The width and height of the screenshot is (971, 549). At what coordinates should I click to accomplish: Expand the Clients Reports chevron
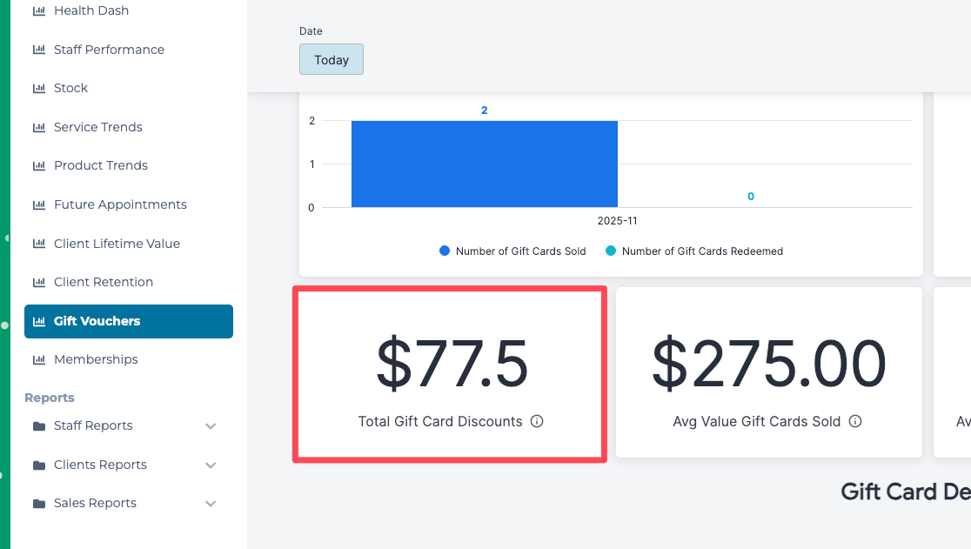(211, 465)
